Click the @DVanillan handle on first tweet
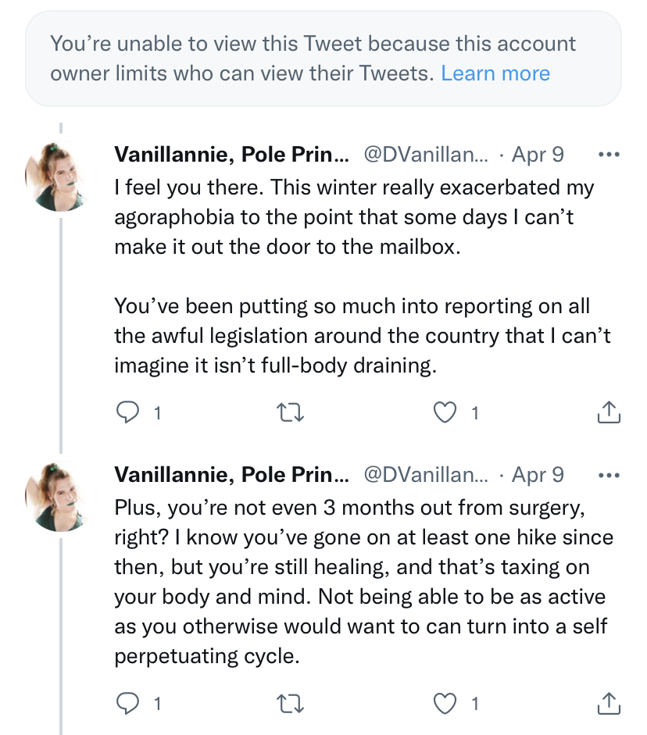Screen dimensions: 647x735 [x=426, y=155]
